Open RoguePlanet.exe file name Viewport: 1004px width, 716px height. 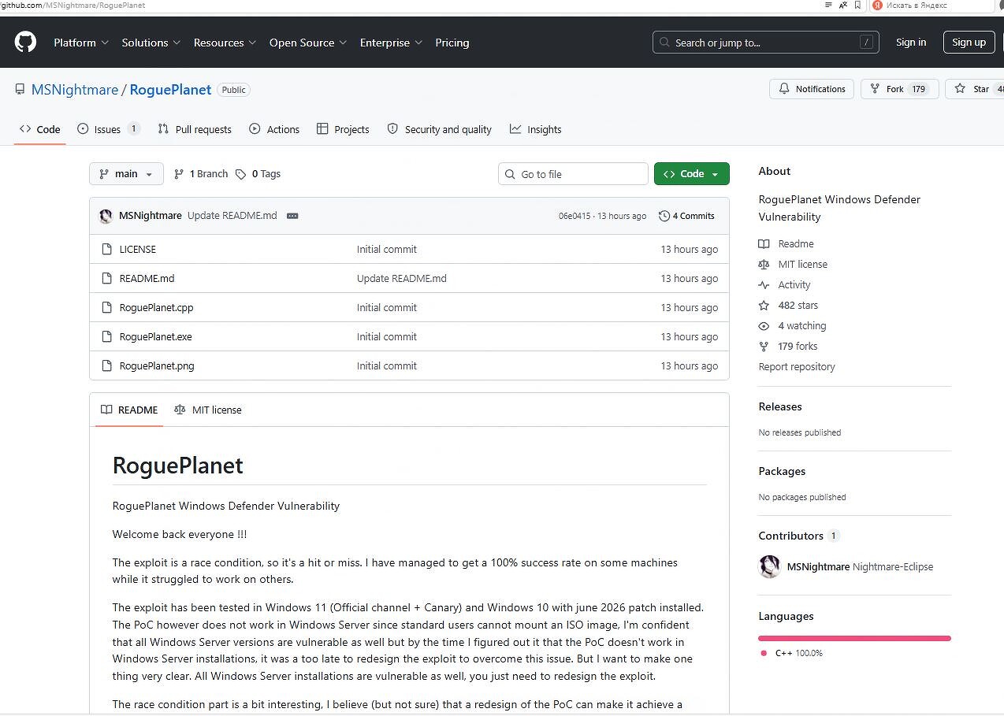(155, 336)
